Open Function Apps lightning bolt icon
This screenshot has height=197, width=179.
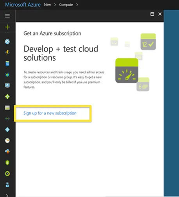[7, 52]
